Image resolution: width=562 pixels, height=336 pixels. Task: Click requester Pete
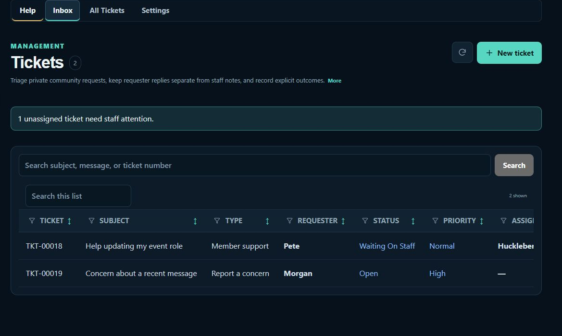click(291, 246)
